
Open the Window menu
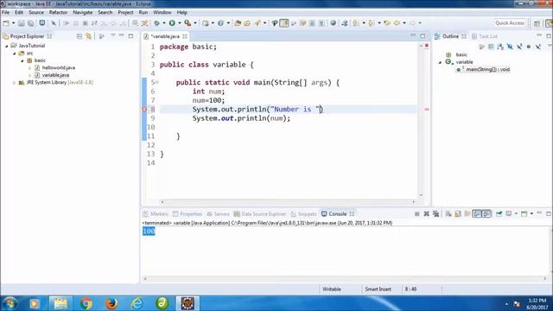click(162, 12)
